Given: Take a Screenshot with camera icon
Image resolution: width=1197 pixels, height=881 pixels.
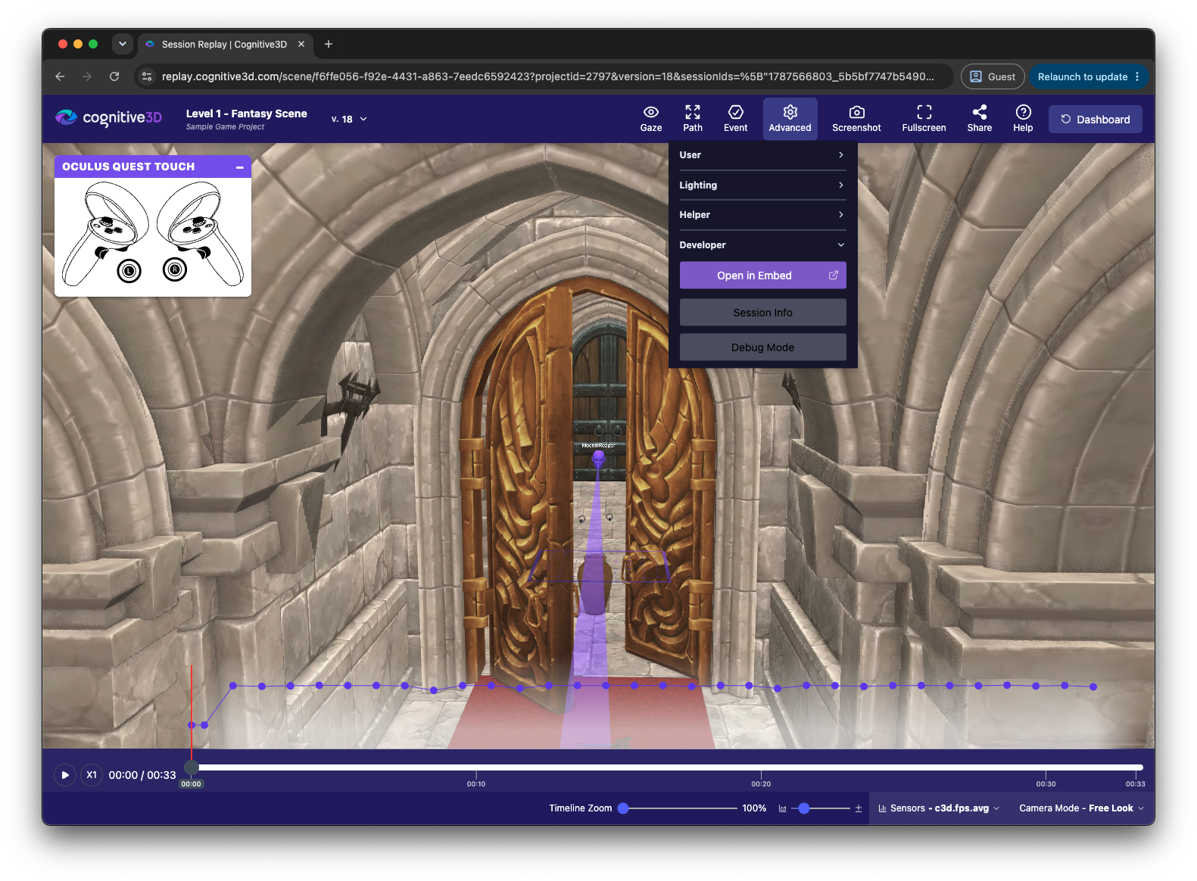Looking at the screenshot, I should (x=856, y=119).
